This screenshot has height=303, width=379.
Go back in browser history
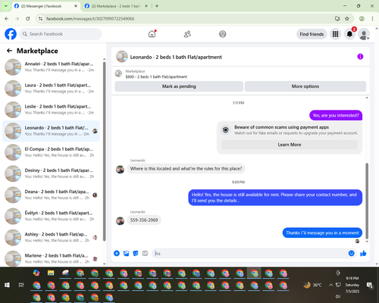7,19
